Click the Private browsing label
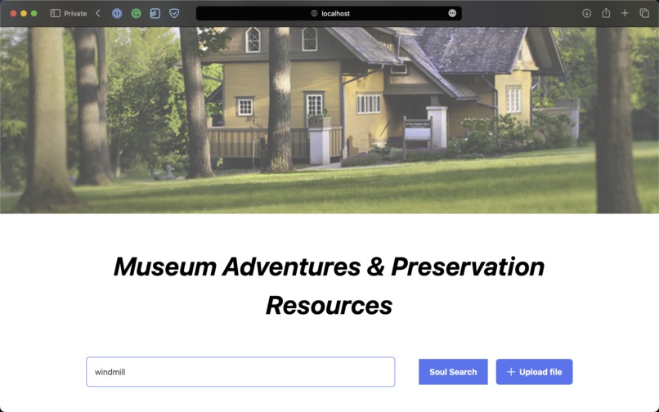The height and width of the screenshot is (412, 659). pos(75,13)
